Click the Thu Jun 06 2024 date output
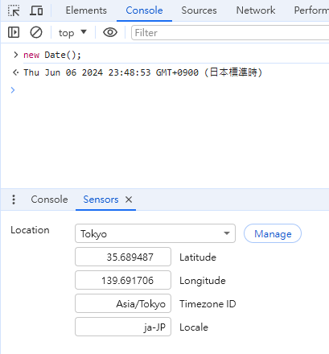329x354 pixels. [x=142, y=72]
